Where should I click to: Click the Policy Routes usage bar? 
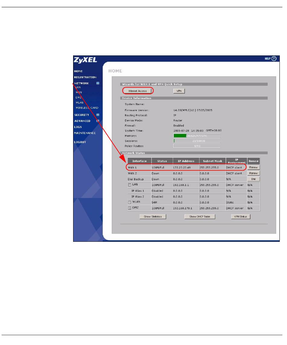(x=197, y=146)
